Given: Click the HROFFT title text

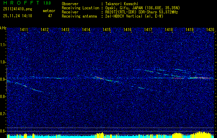Looking at the screenshot, I should (21, 3).
